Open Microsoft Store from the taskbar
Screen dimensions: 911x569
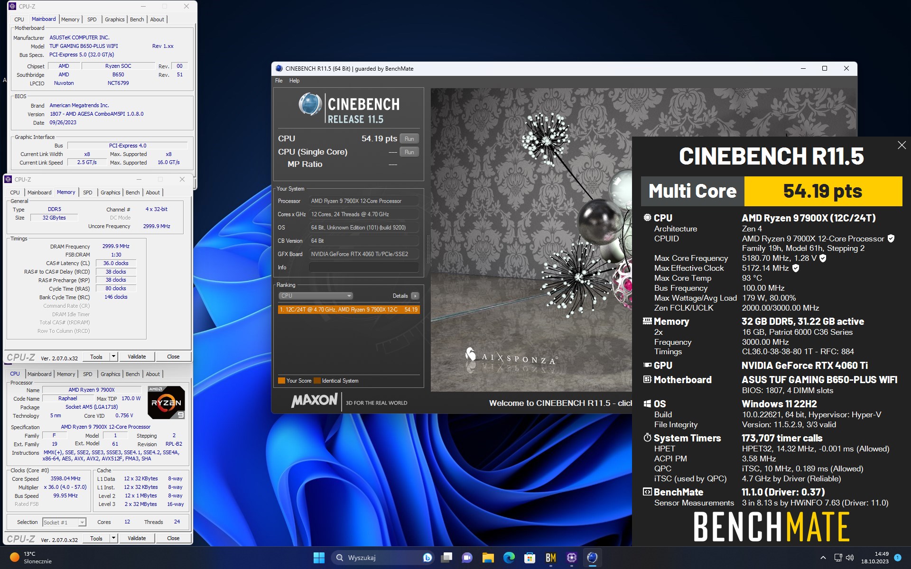coord(530,558)
